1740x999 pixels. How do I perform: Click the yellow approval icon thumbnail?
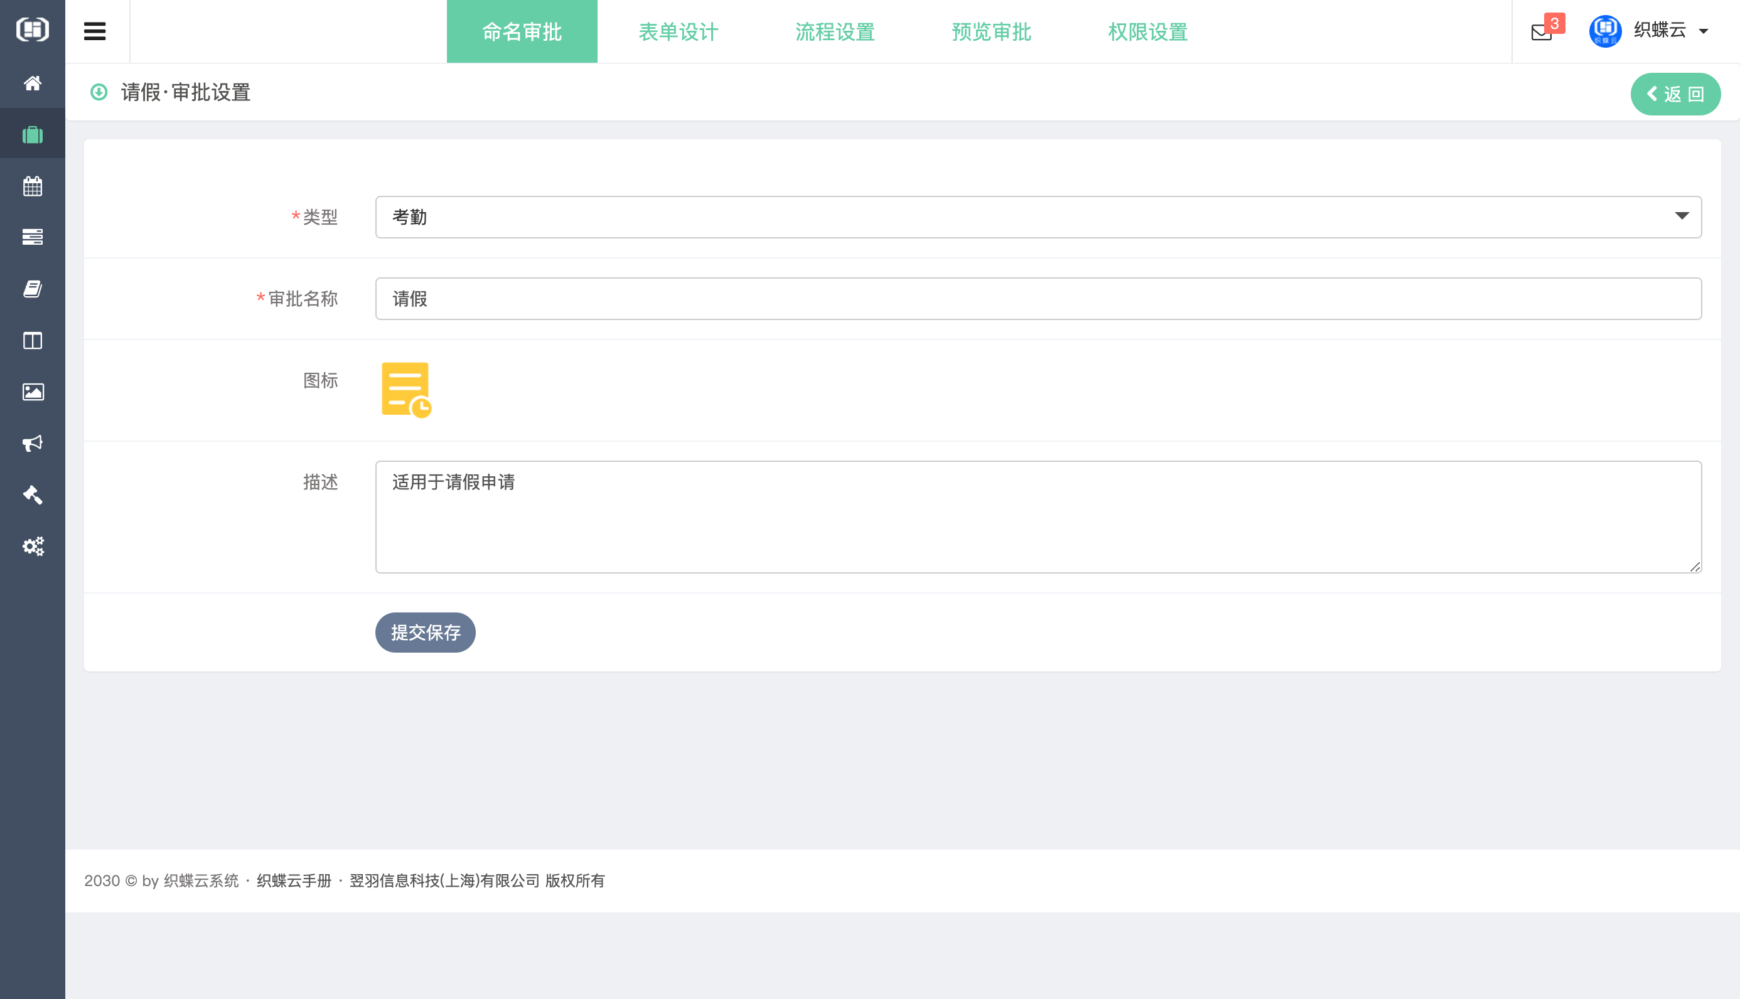coord(405,389)
